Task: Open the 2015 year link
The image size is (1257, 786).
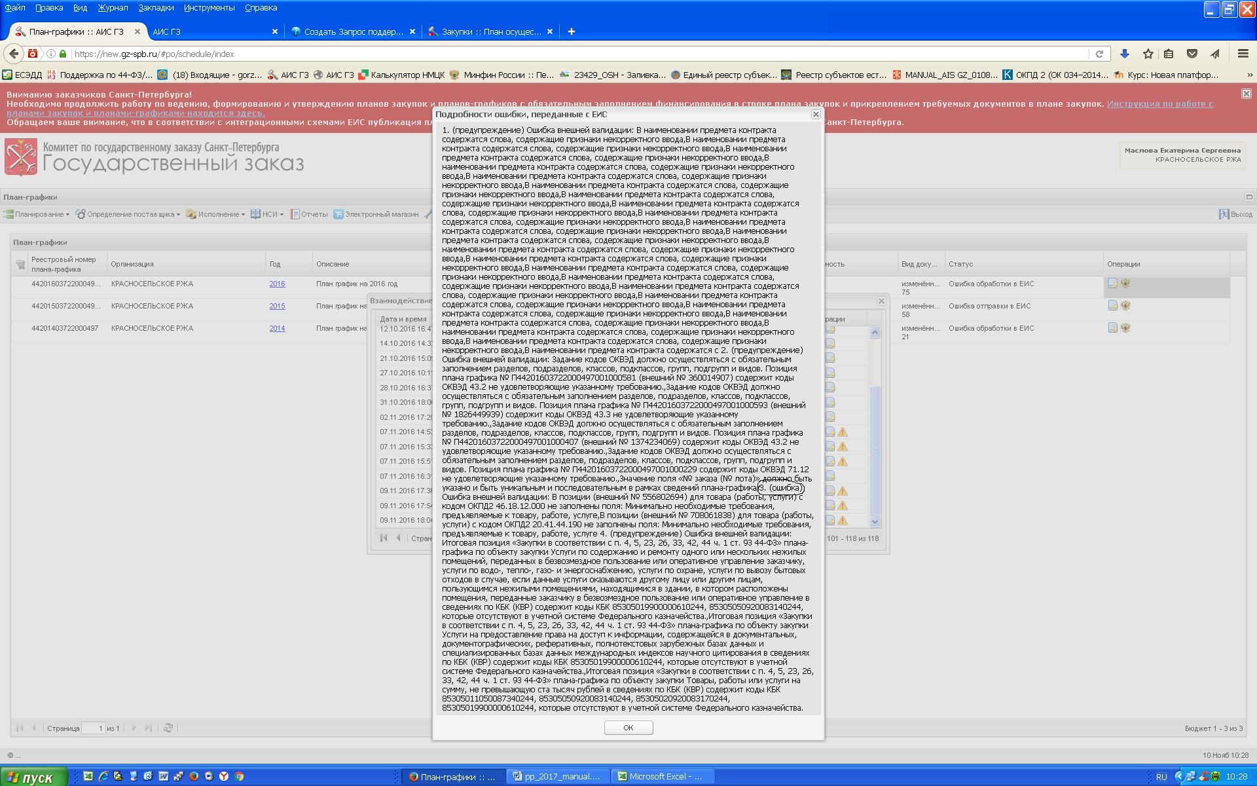Action: [x=277, y=306]
